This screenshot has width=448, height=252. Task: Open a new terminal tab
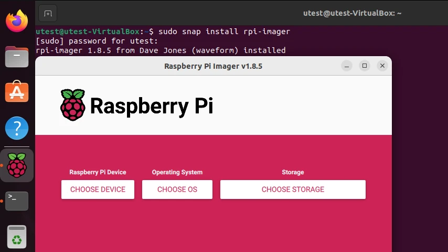coord(48,14)
